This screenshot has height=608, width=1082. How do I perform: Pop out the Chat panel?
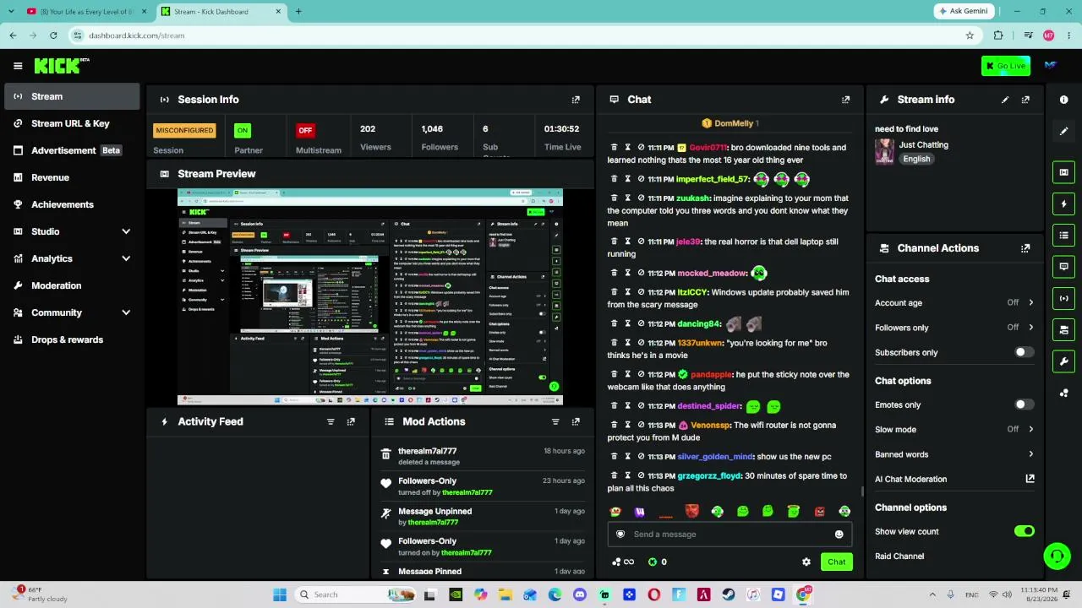845,100
